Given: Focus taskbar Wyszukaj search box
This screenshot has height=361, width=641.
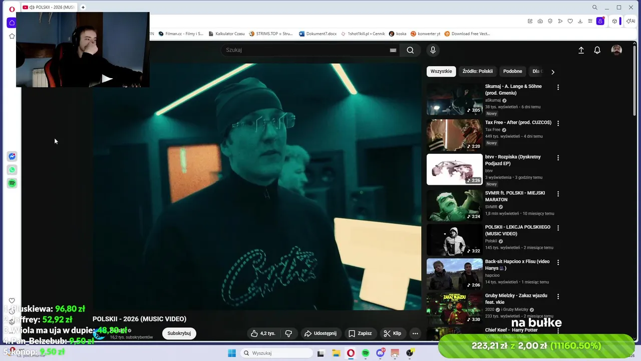Looking at the screenshot, I should (x=276, y=353).
